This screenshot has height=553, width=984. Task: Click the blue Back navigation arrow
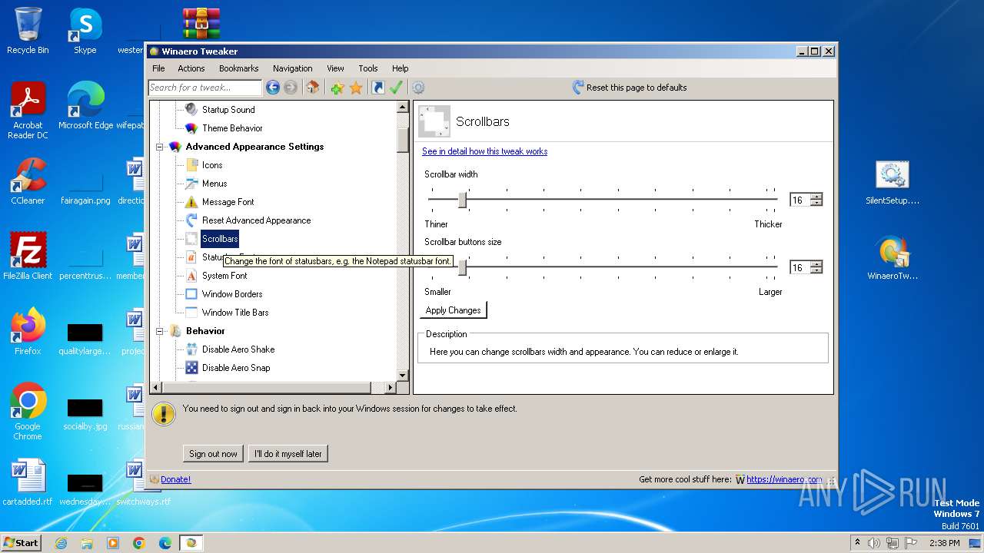273,88
